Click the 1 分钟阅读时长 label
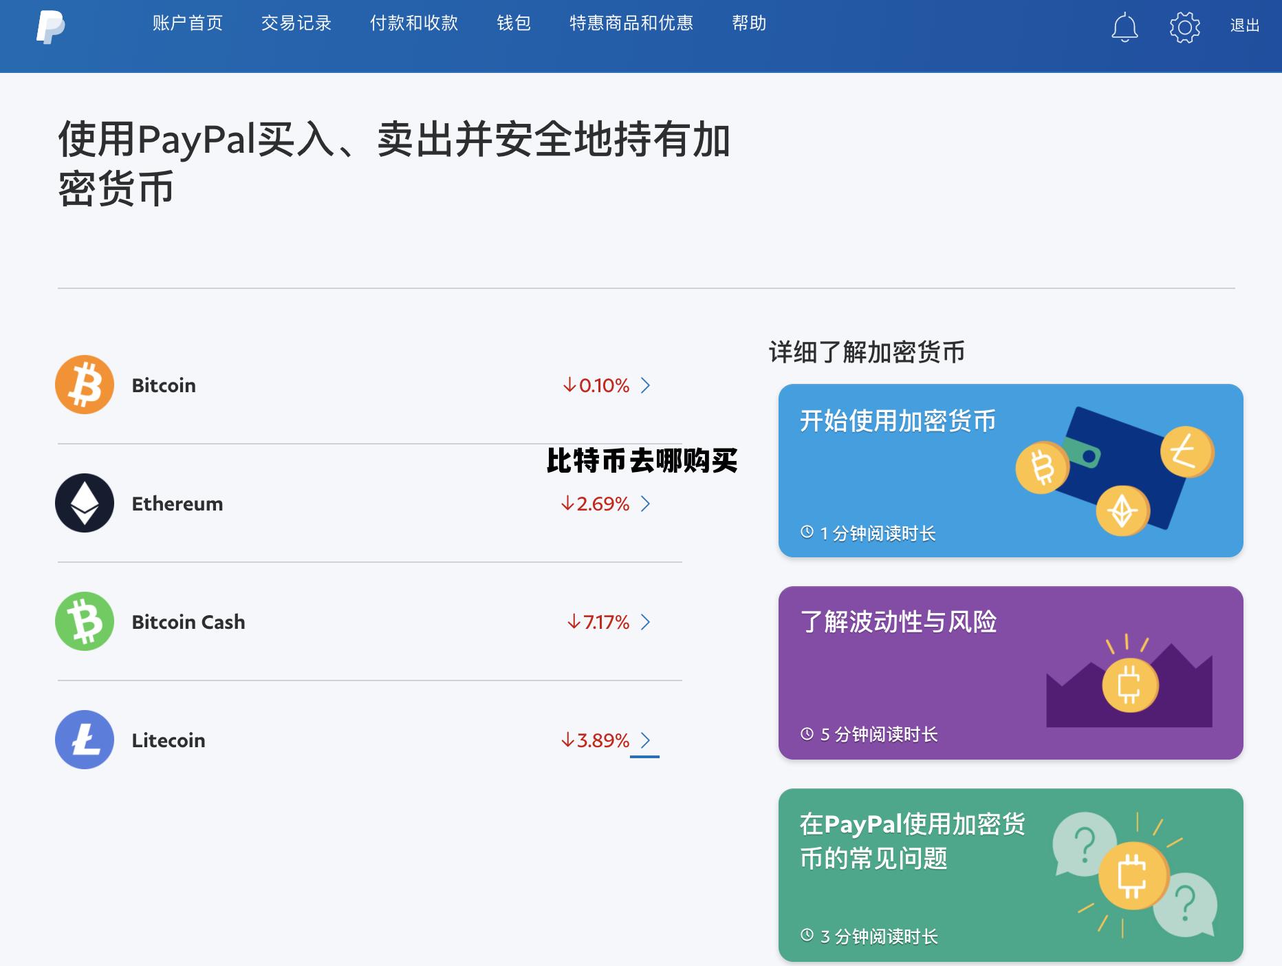This screenshot has width=1282, height=966. pos(878,533)
